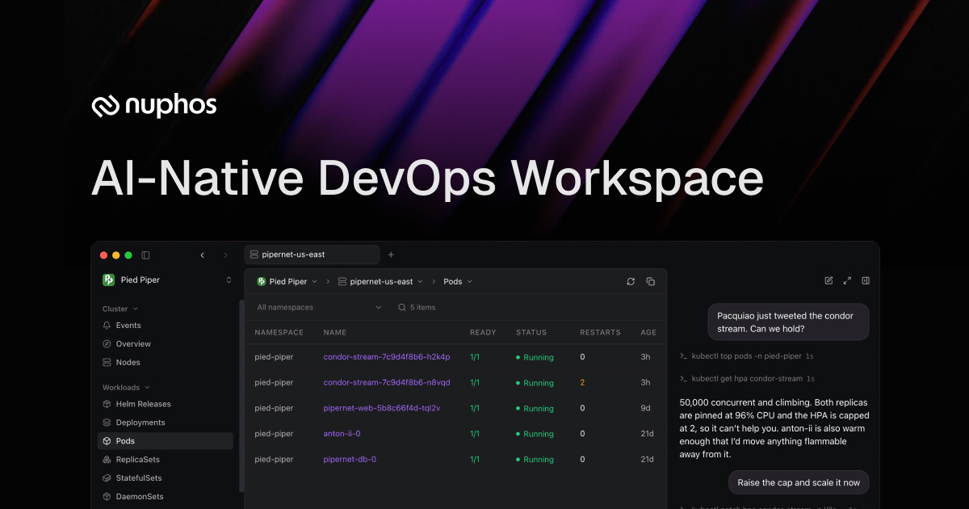This screenshot has width=969, height=509.
Task: Click the green Pied Piper logo in sidebar
Action: click(x=109, y=280)
